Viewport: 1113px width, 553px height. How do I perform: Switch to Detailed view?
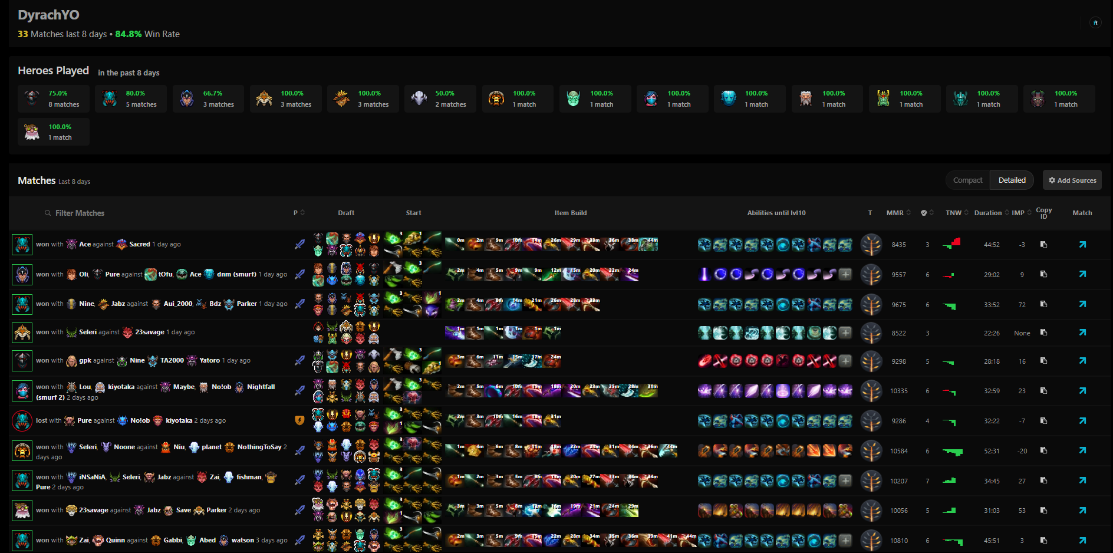pyautogui.click(x=1012, y=180)
